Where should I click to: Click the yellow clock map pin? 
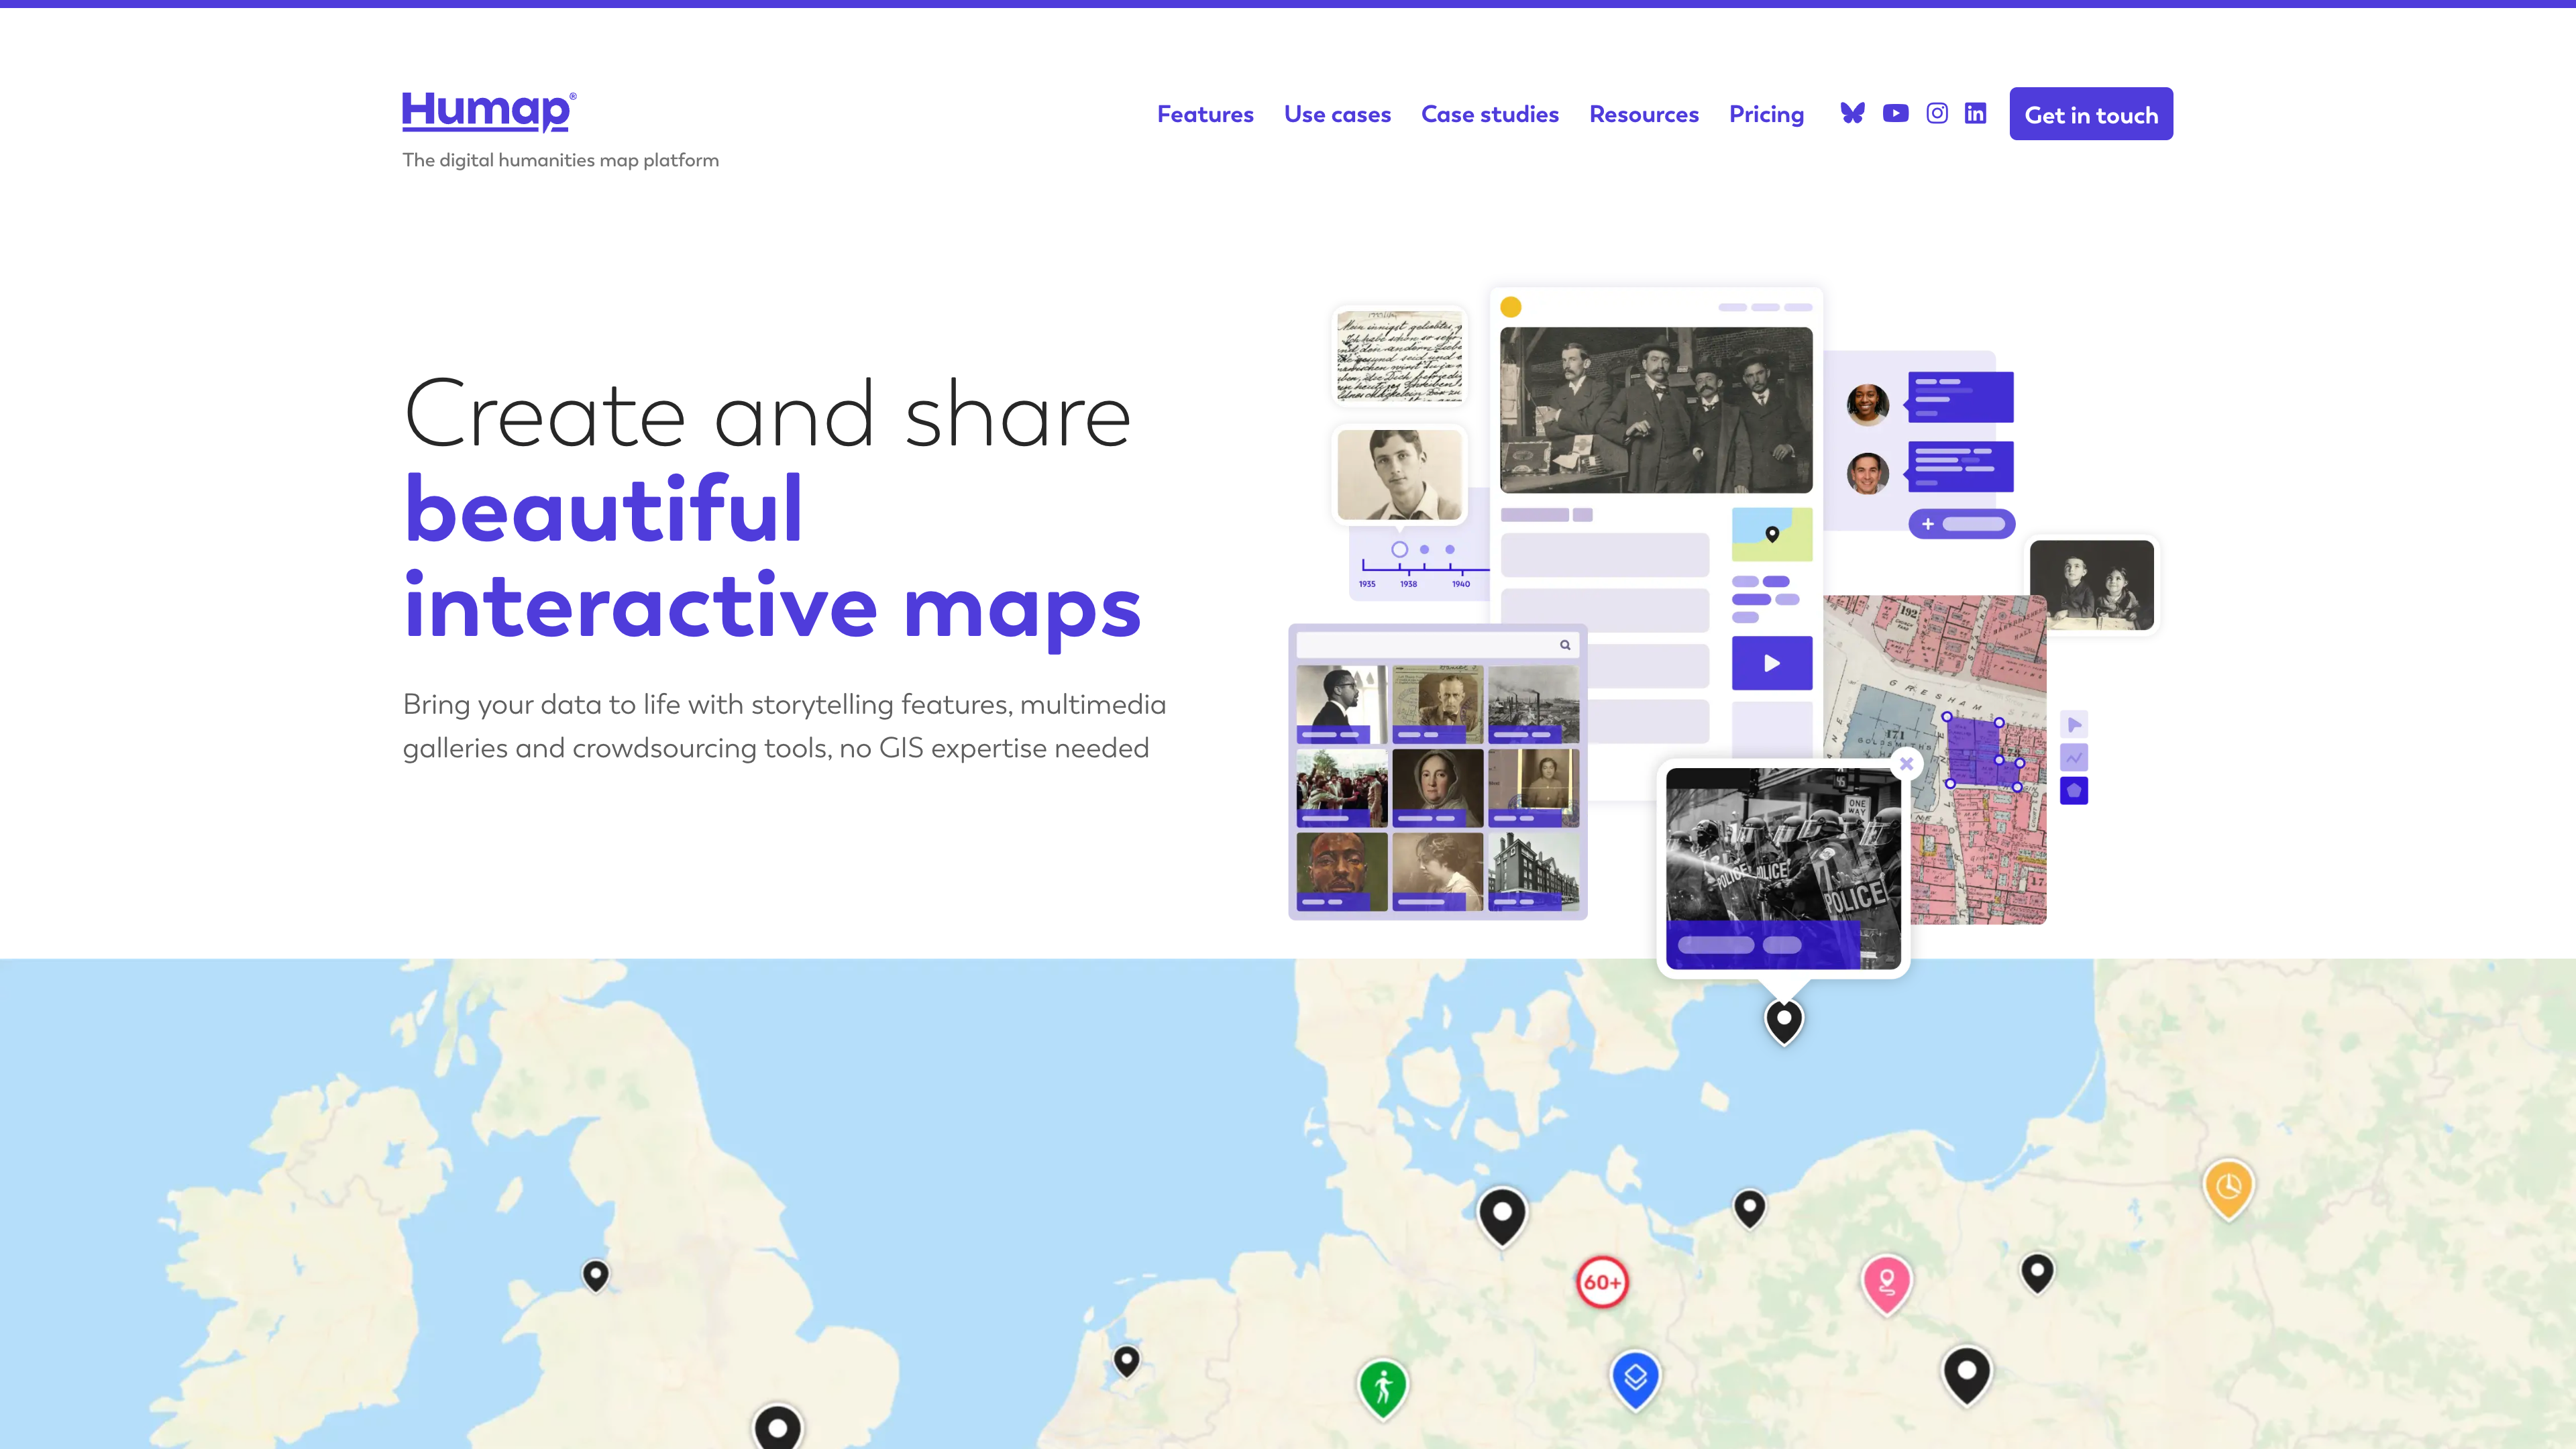click(x=2228, y=1187)
